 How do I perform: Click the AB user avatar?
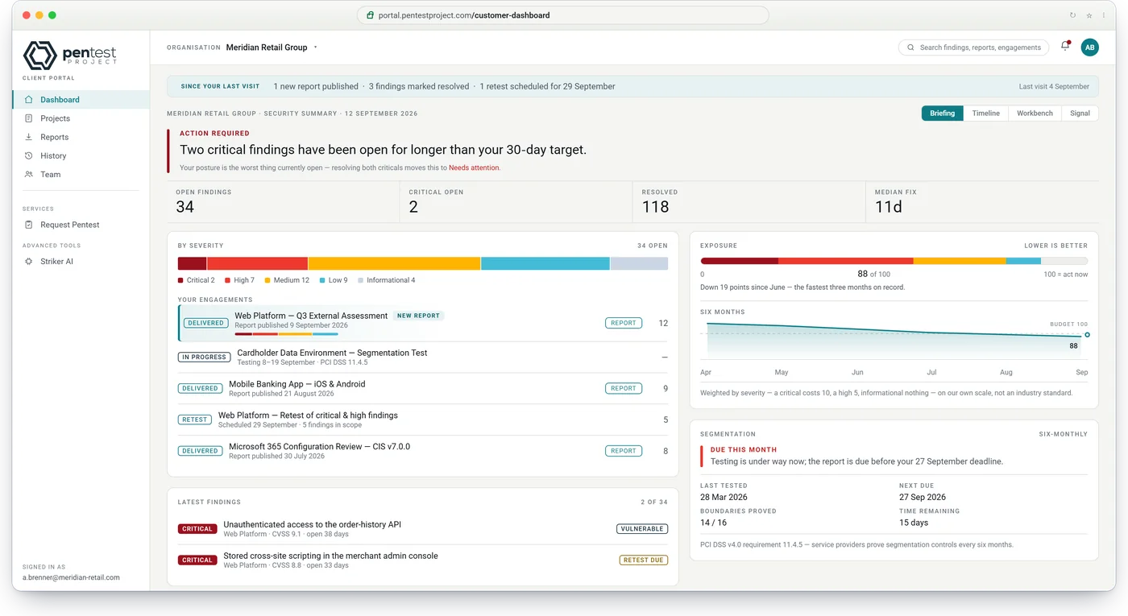[x=1089, y=48]
